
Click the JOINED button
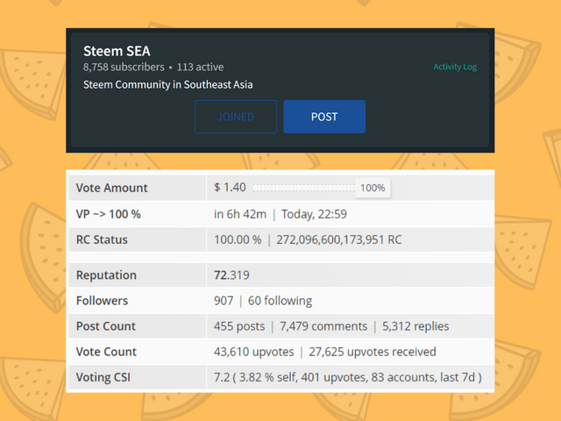236,117
